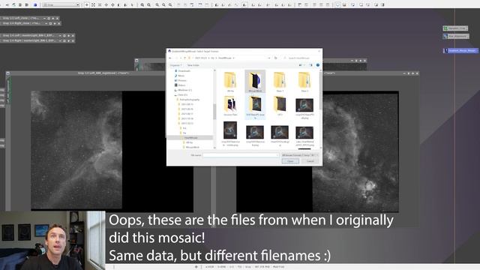The height and width of the screenshot is (270, 480).
Task: Select the Pane 1 folder
Action: point(280,82)
